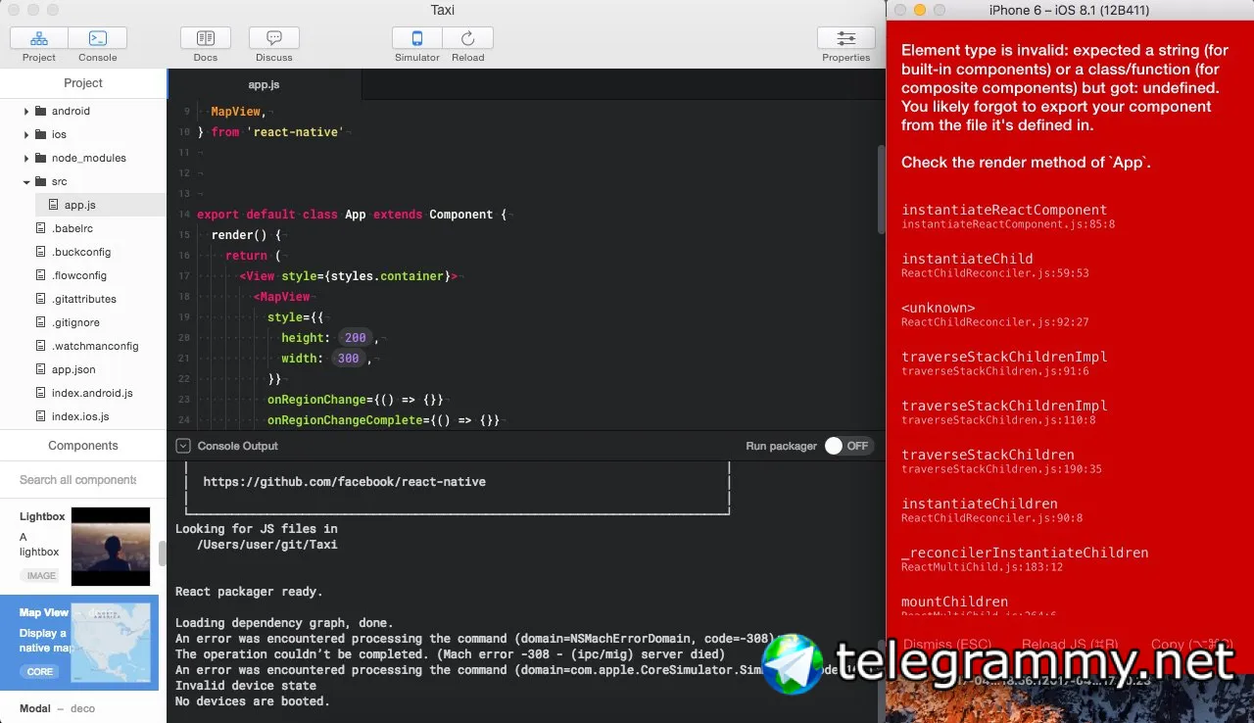Image resolution: width=1254 pixels, height=723 pixels.
Task: Open the Discuss toolbar icon
Action: [x=274, y=38]
